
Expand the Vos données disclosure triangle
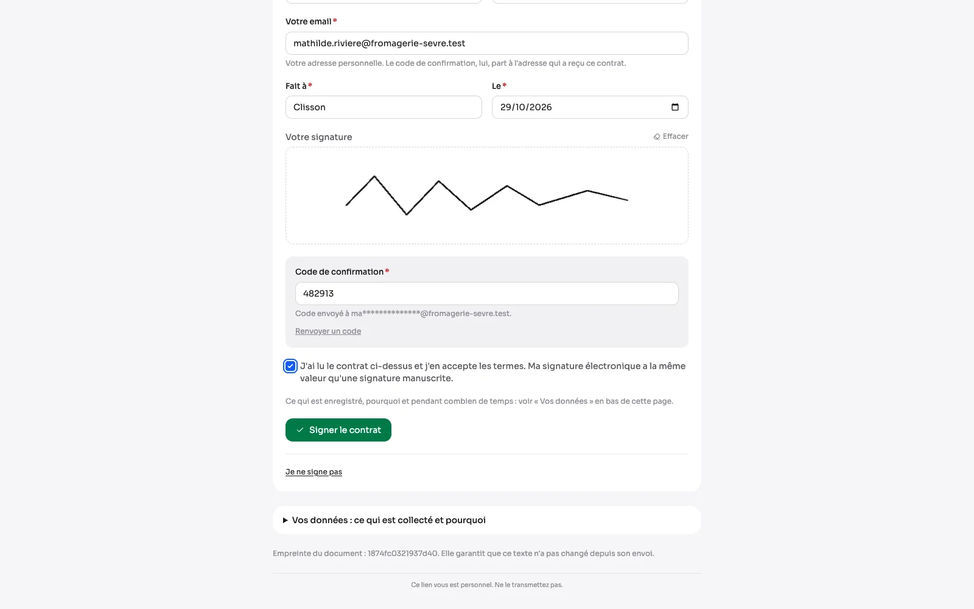pyautogui.click(x=285, y=520)
